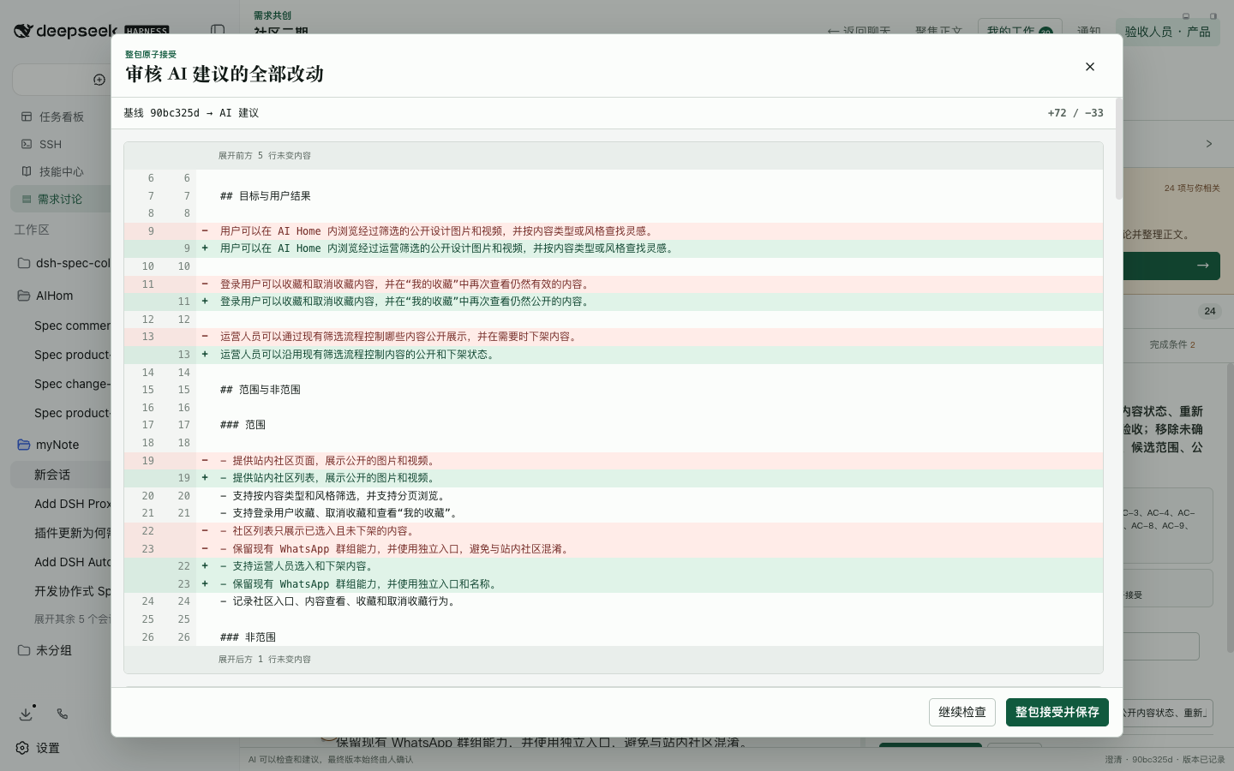Click added line 提供站内社区列表

pyautogui.click(x=614, y=478)
